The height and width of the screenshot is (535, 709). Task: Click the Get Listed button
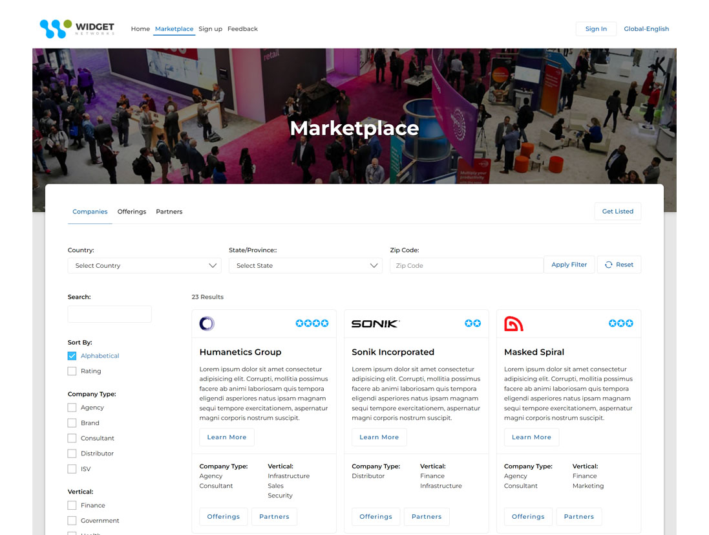617,211
